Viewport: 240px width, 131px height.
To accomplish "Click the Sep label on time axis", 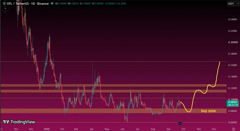I will click(168, 129).
